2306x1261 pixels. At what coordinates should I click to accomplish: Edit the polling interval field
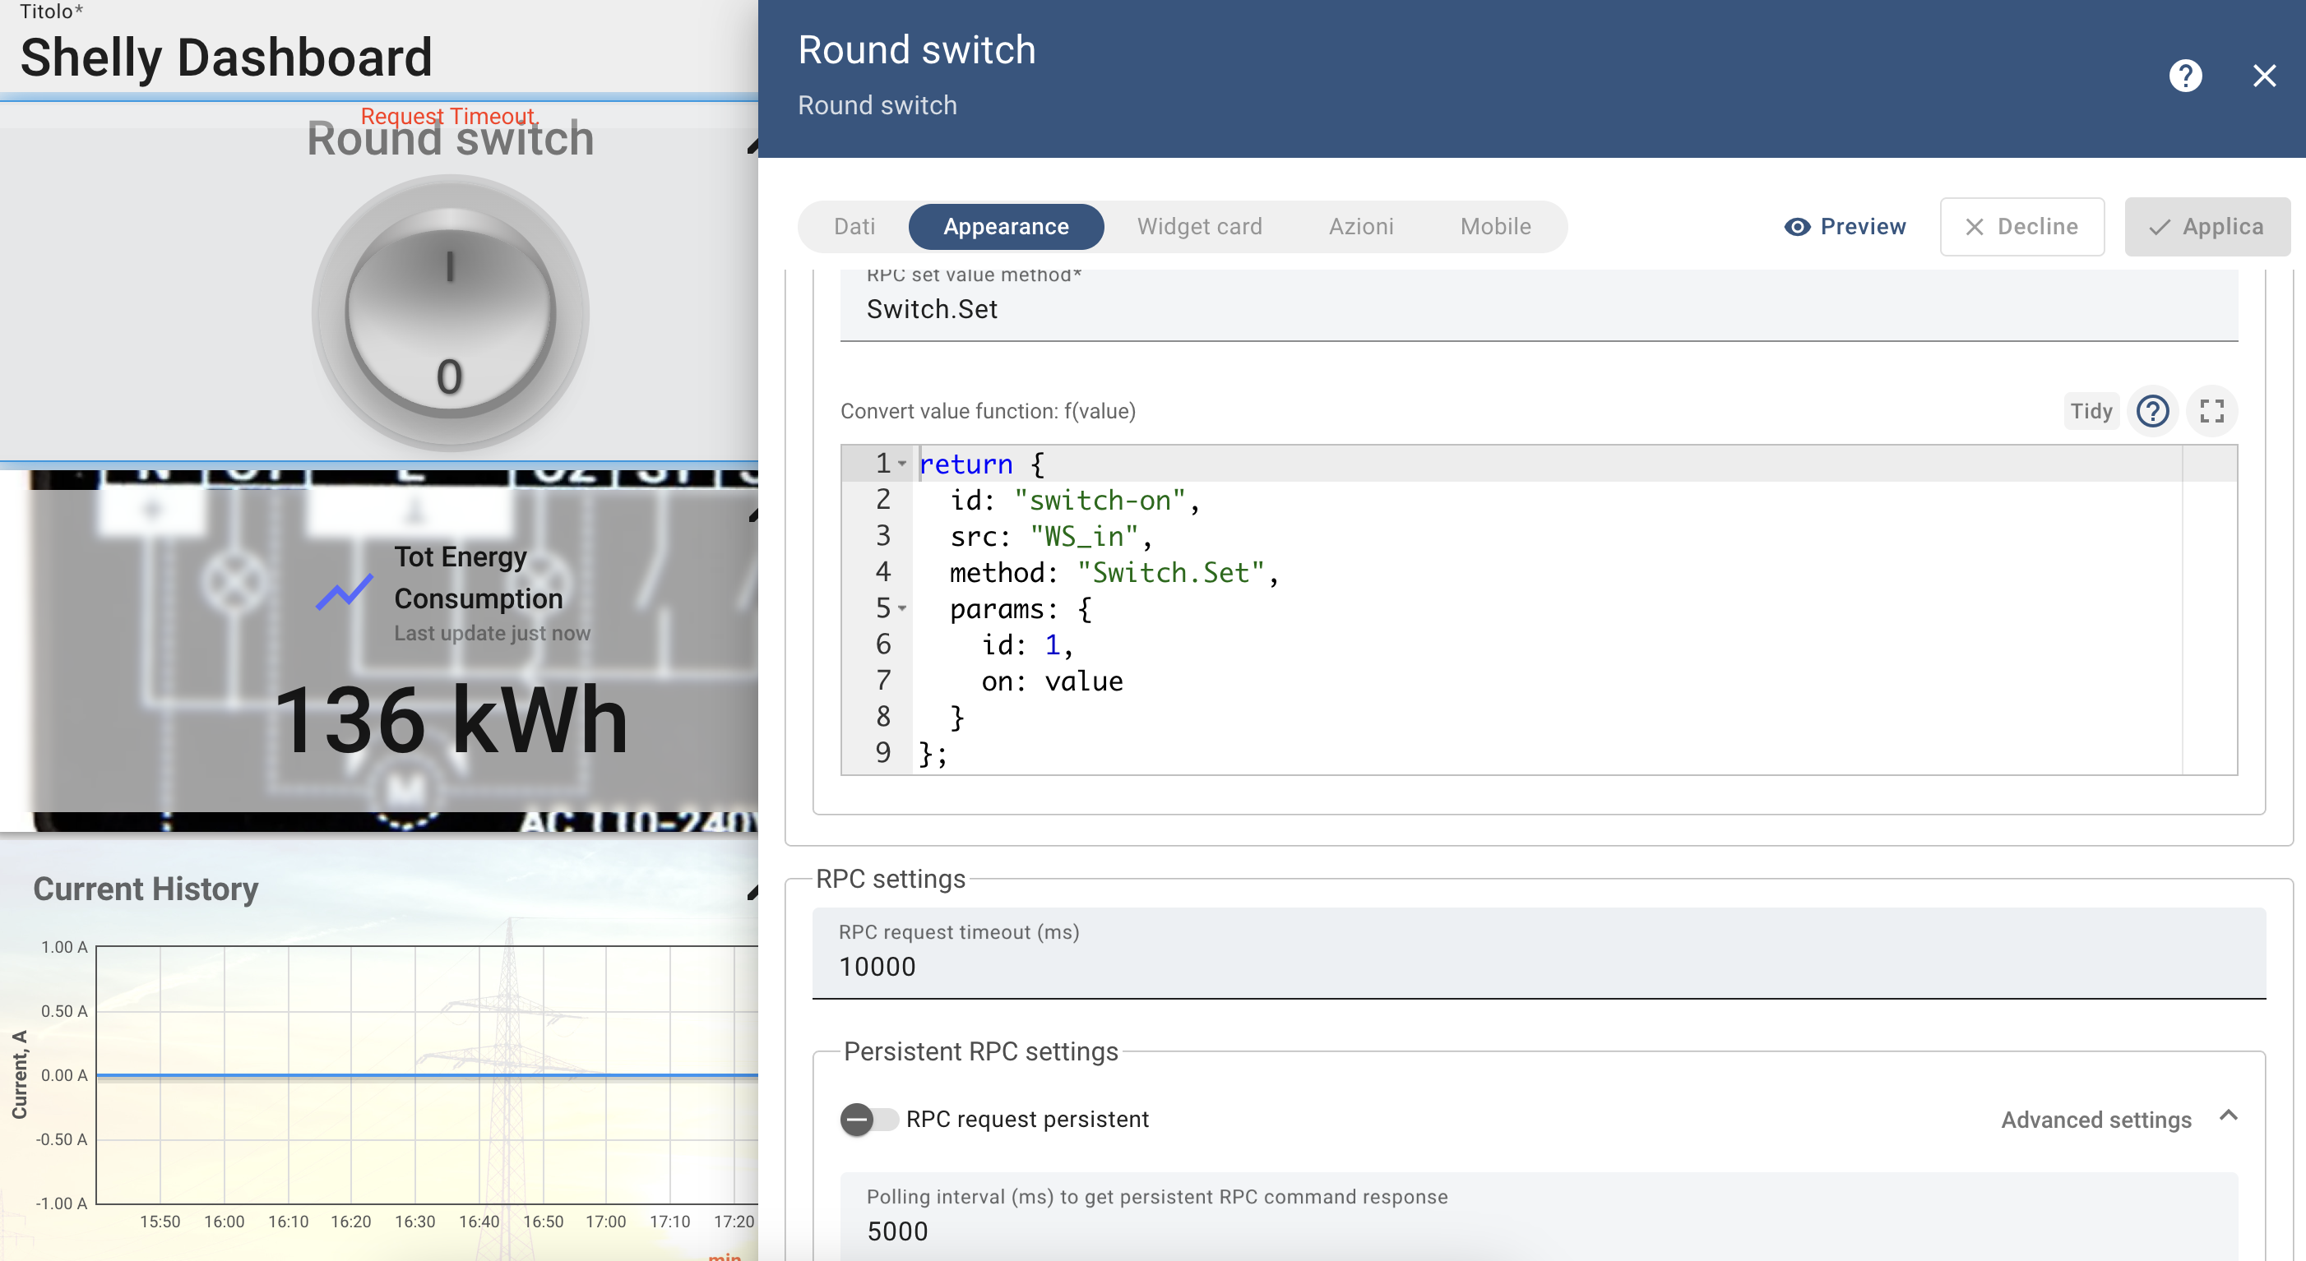1538,1217
